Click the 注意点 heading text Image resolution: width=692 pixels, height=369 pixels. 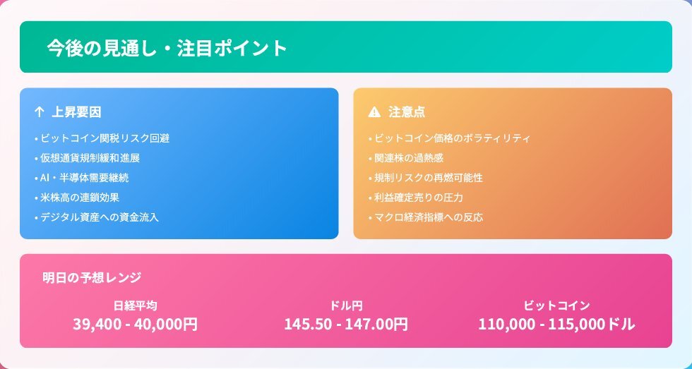[x=407, y=112]
